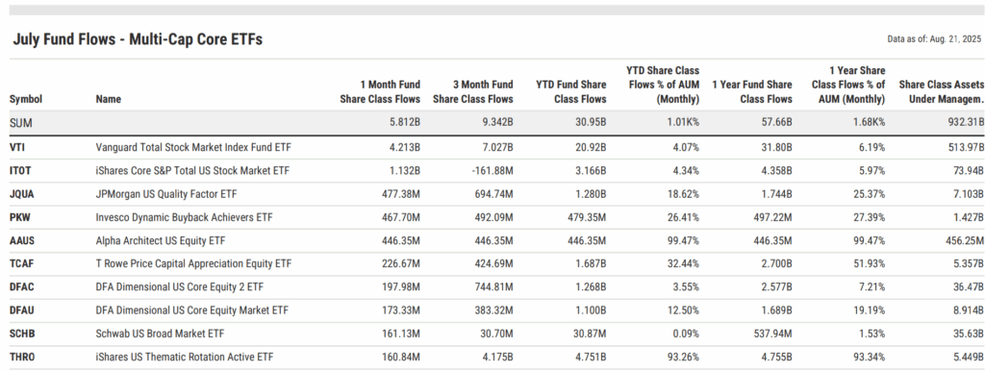Viewport: 985px width, 371px height.
Task: Select the THRO symbol
Action: [22, 357]
